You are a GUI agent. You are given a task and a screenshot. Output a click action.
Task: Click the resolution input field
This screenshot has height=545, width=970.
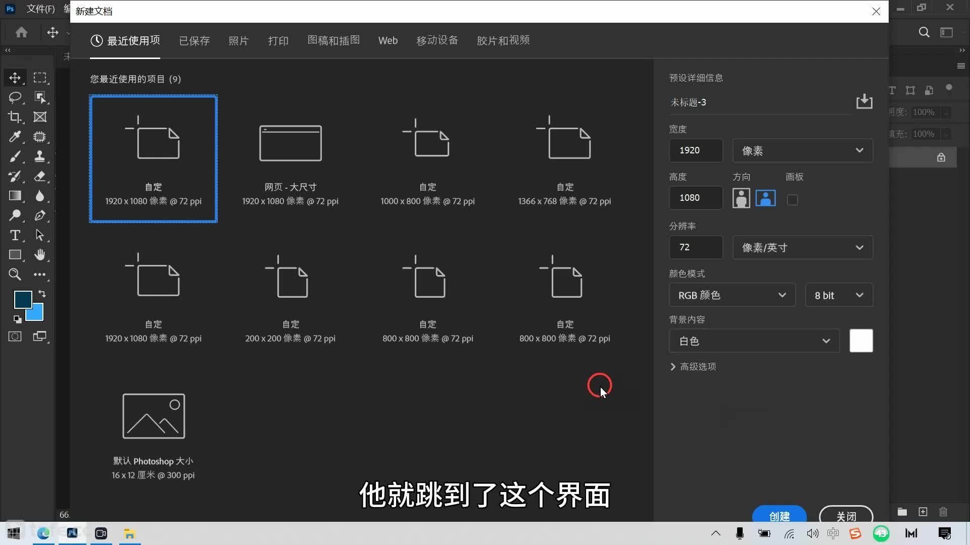click(x=696, y=247)
